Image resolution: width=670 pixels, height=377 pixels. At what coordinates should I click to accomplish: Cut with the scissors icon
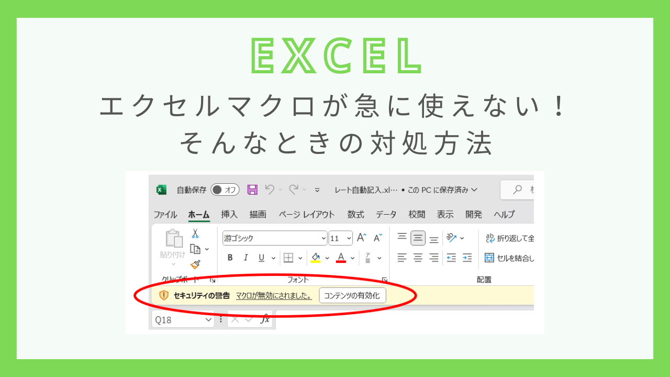tap(195, 234)
